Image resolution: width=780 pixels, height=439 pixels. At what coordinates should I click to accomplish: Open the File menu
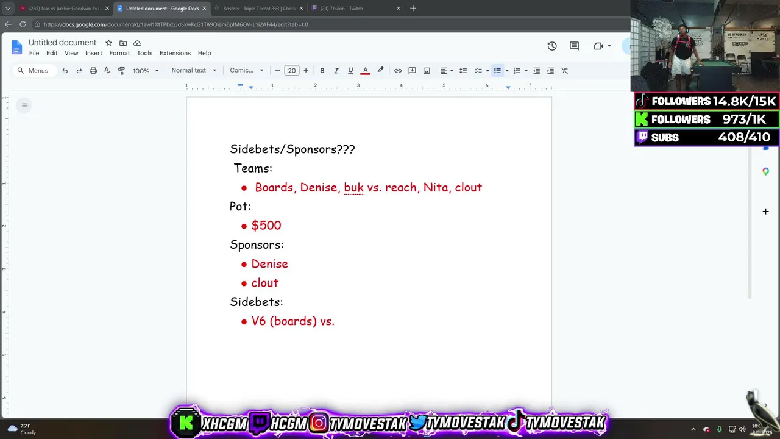coord(34,53)
